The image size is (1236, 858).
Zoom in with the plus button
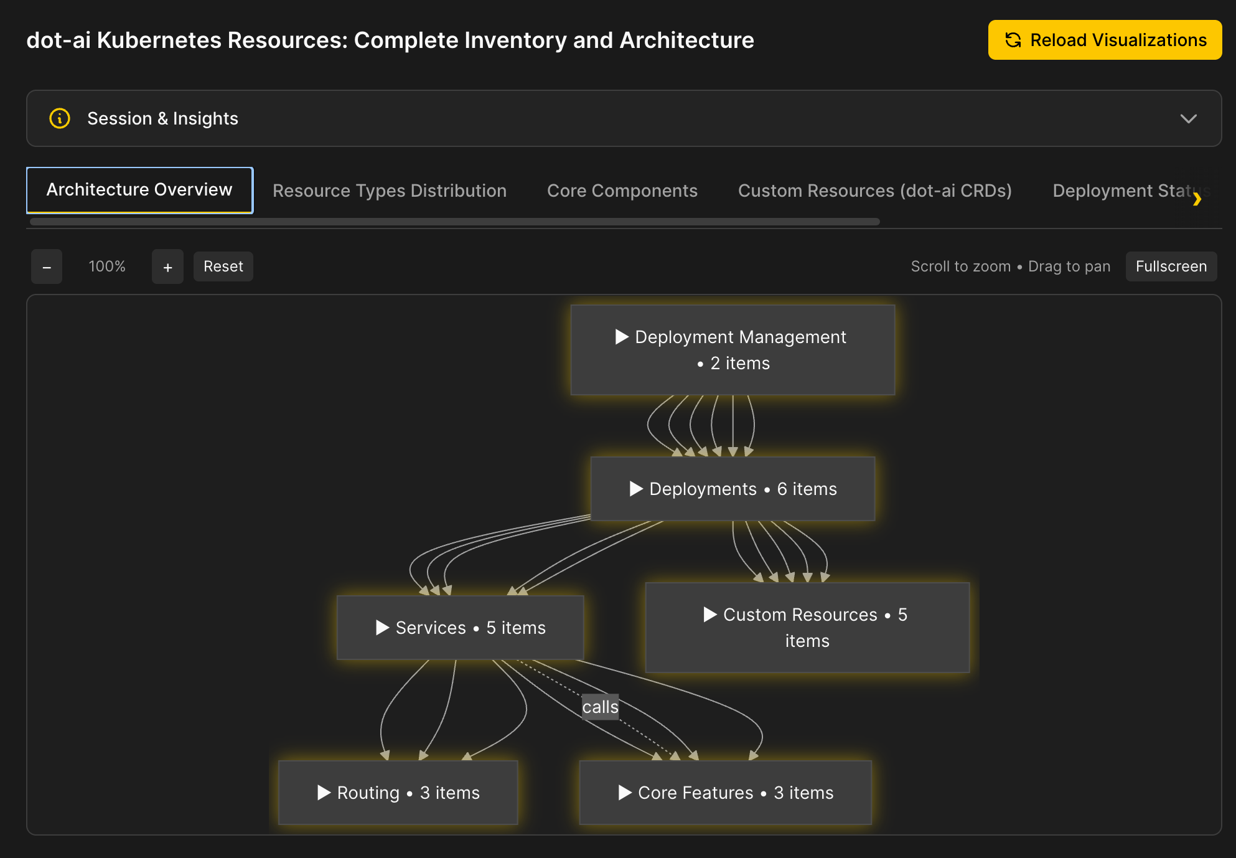pyautogui.click(x=167, y=267)
